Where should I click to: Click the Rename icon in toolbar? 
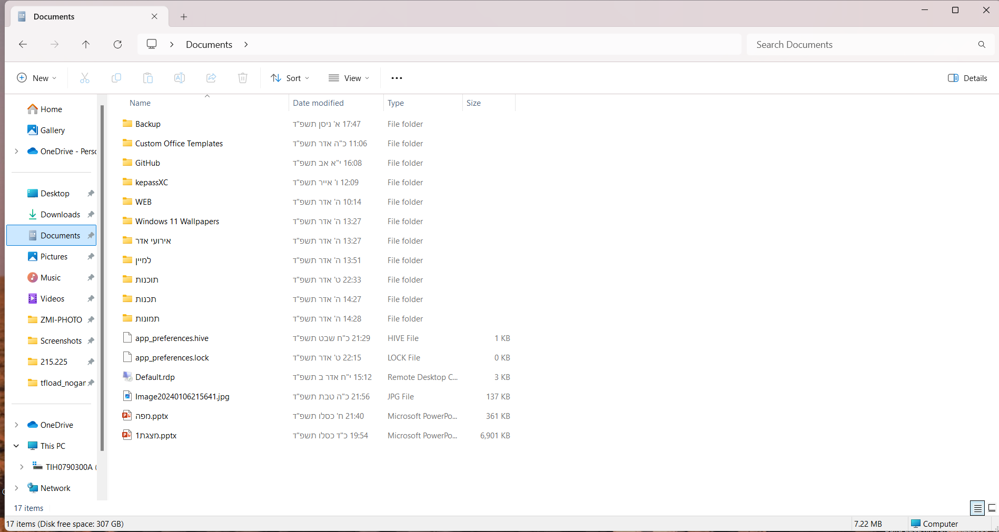pos(180,78)
